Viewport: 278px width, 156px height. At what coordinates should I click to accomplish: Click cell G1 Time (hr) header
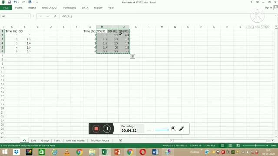(x=89, y=31)
